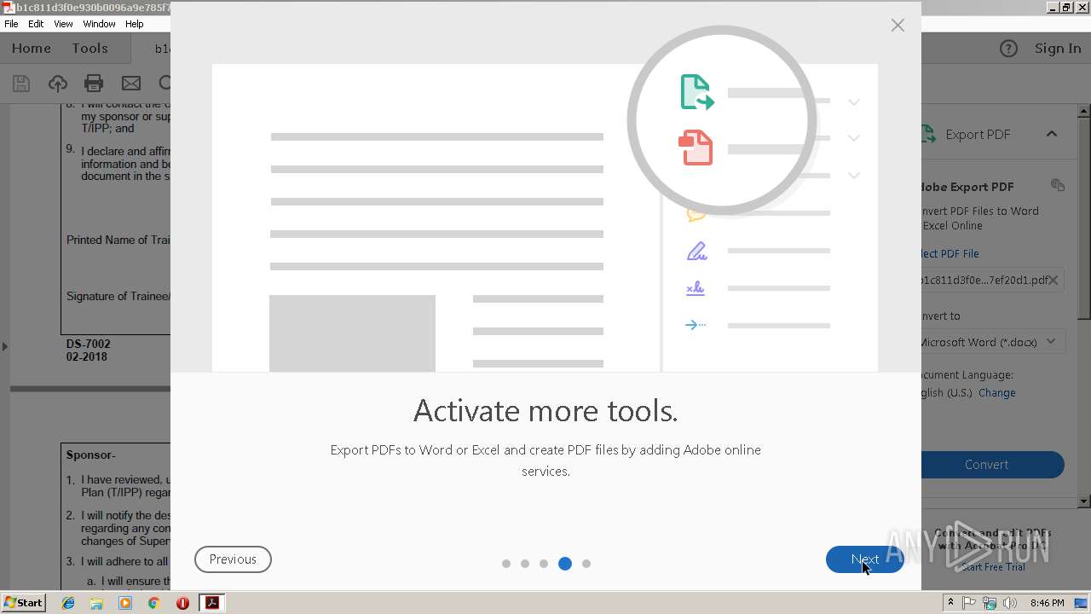Click the Start Free Trial link
Screen dimensions: 1091x614
[993, 567]
